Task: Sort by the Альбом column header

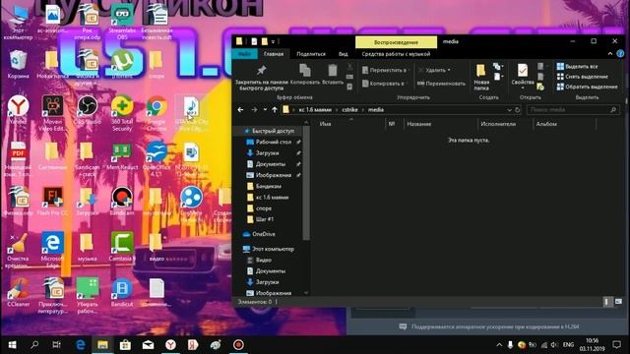Action: coord(546,124)
